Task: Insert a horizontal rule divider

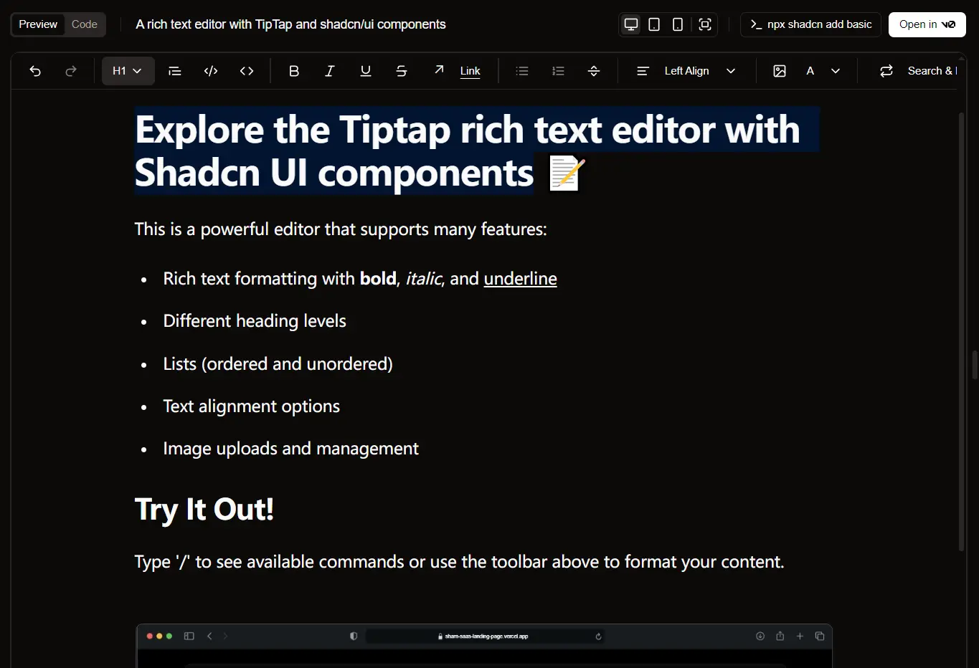Action: [594, 71]
